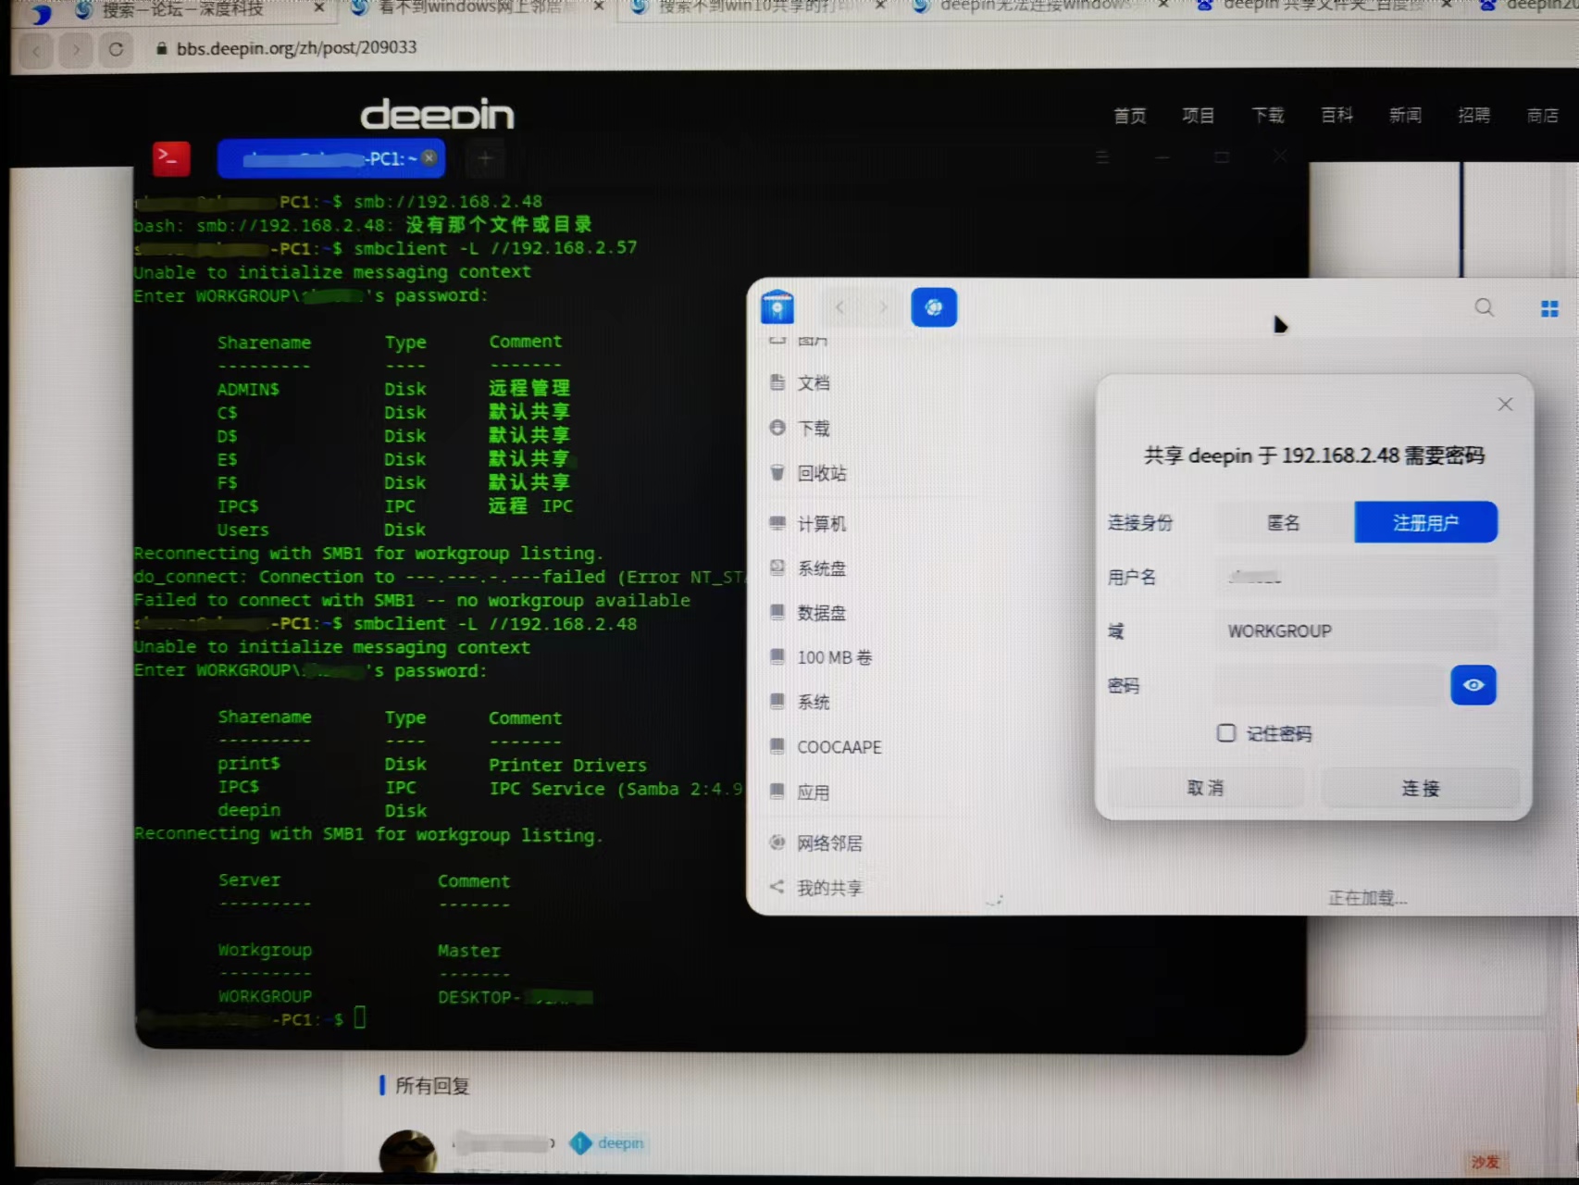Click the 用户名 input field
The image size is (1579, 1185).
(1355, 578)
